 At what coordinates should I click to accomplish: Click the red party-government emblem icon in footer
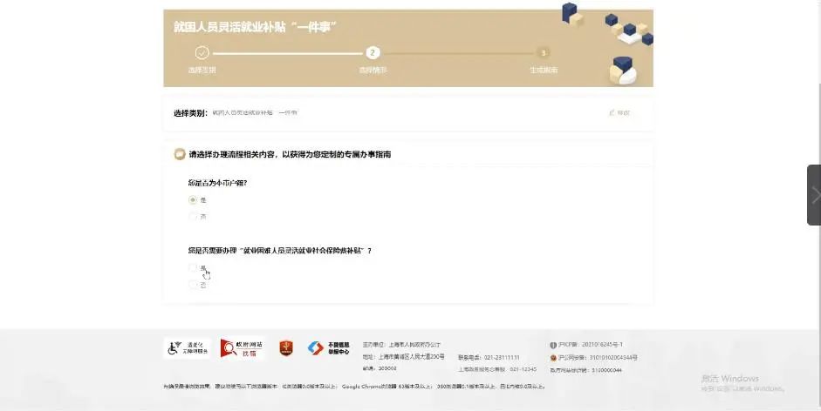click(x=285, y=348)
